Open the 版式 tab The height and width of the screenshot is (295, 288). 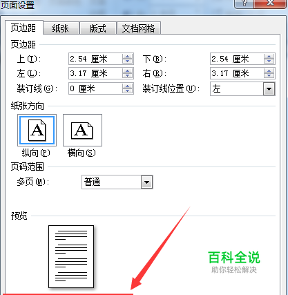[x=98, y=28]
